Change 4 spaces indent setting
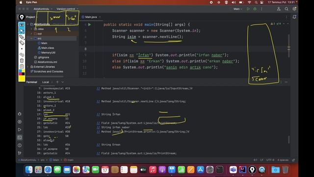Viewport: 314px width, 177px height. coord(283,160)
